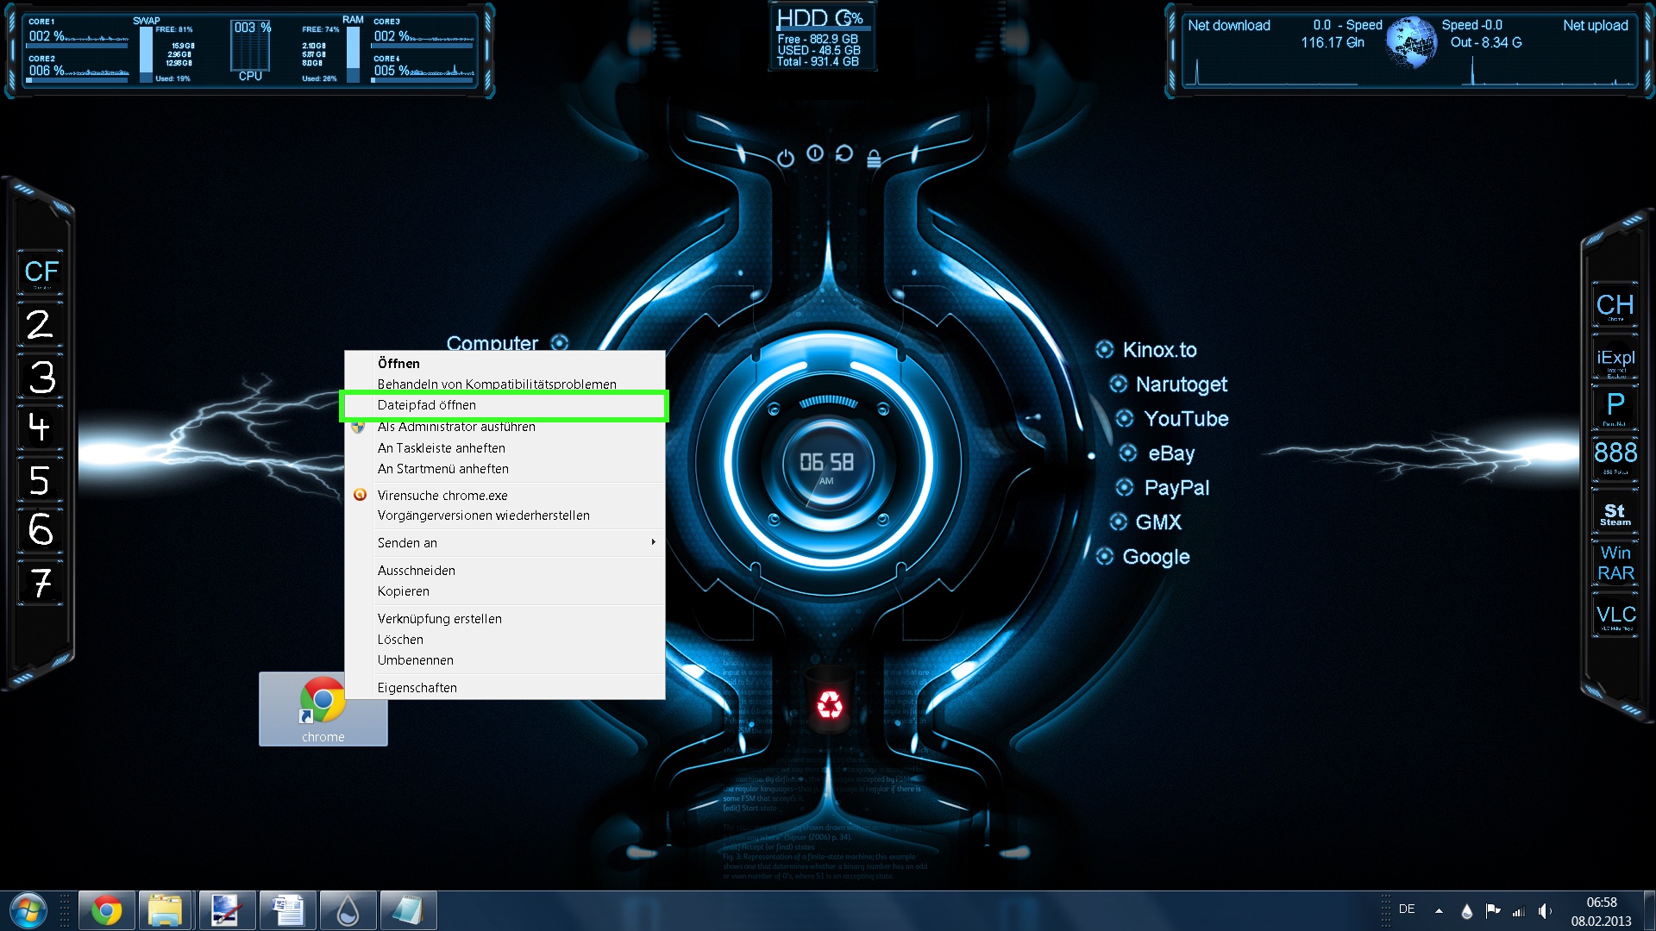Open the network signal tray icon

1518,910
